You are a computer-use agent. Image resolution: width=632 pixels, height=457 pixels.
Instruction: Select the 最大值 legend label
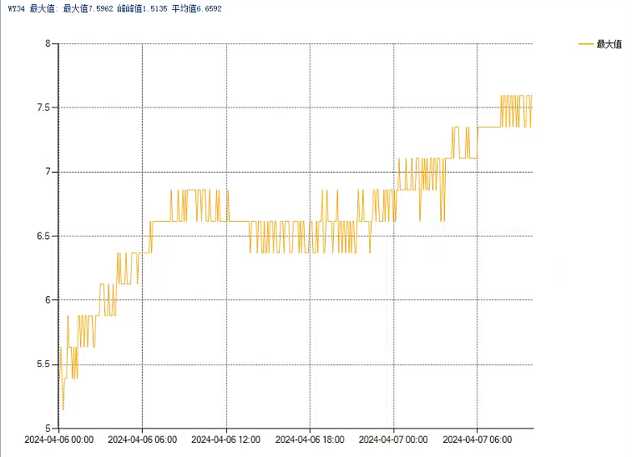click(x=609, y=44)
